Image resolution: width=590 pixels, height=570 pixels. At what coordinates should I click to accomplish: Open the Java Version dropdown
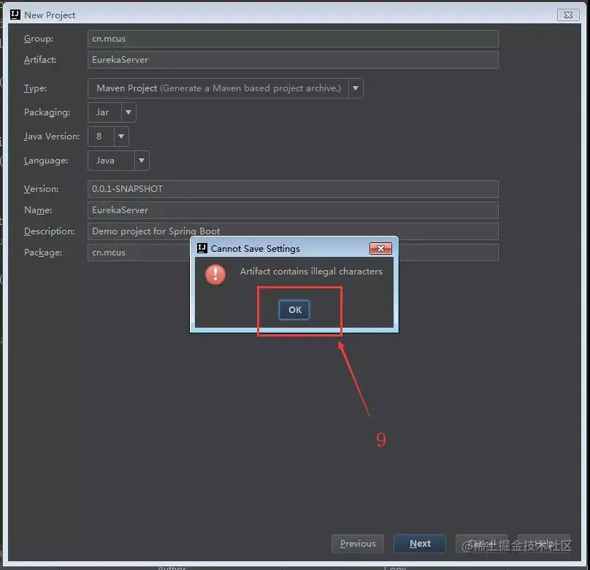pos(121,136)
